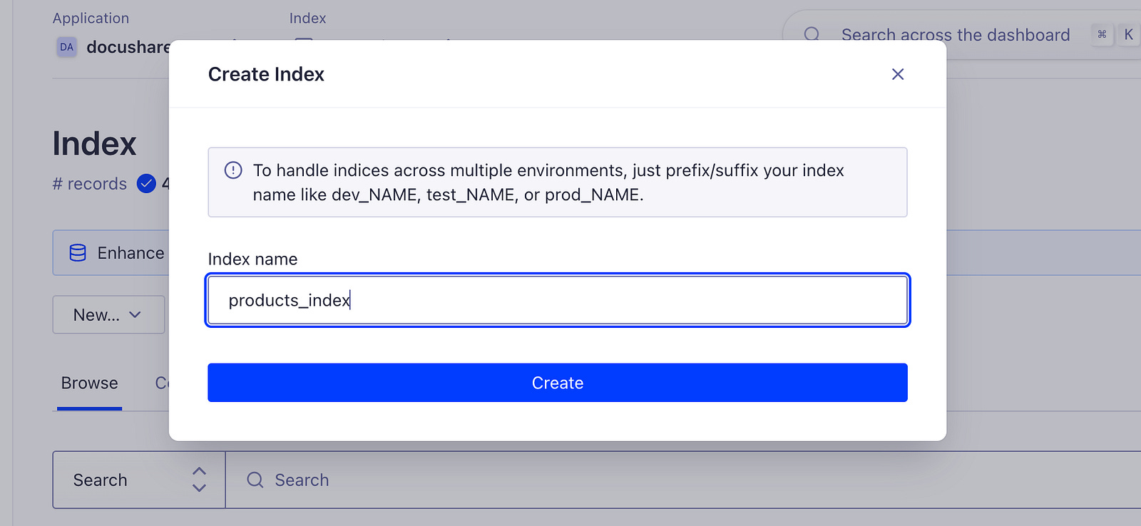Switch to the Browse tab

point(89,383)
